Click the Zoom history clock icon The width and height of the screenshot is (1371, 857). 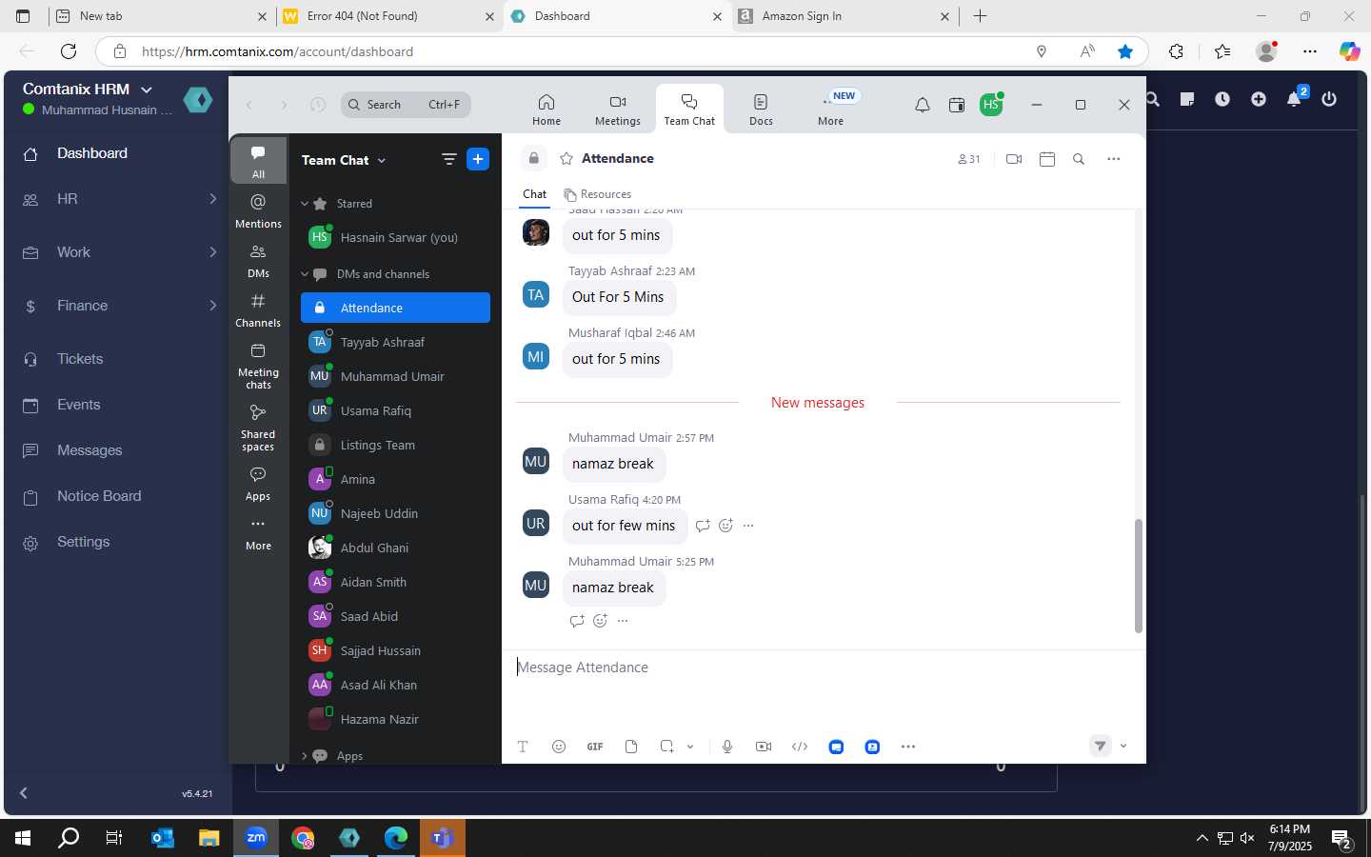pyautogui.click(x=318, y=105)
